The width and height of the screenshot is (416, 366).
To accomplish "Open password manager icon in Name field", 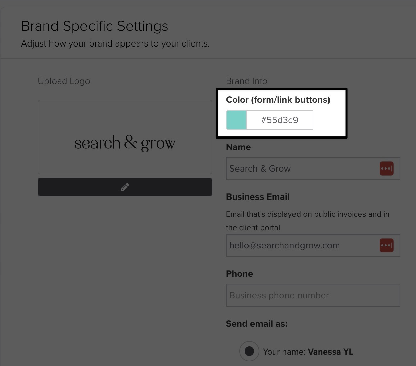I will coord(387,169).
